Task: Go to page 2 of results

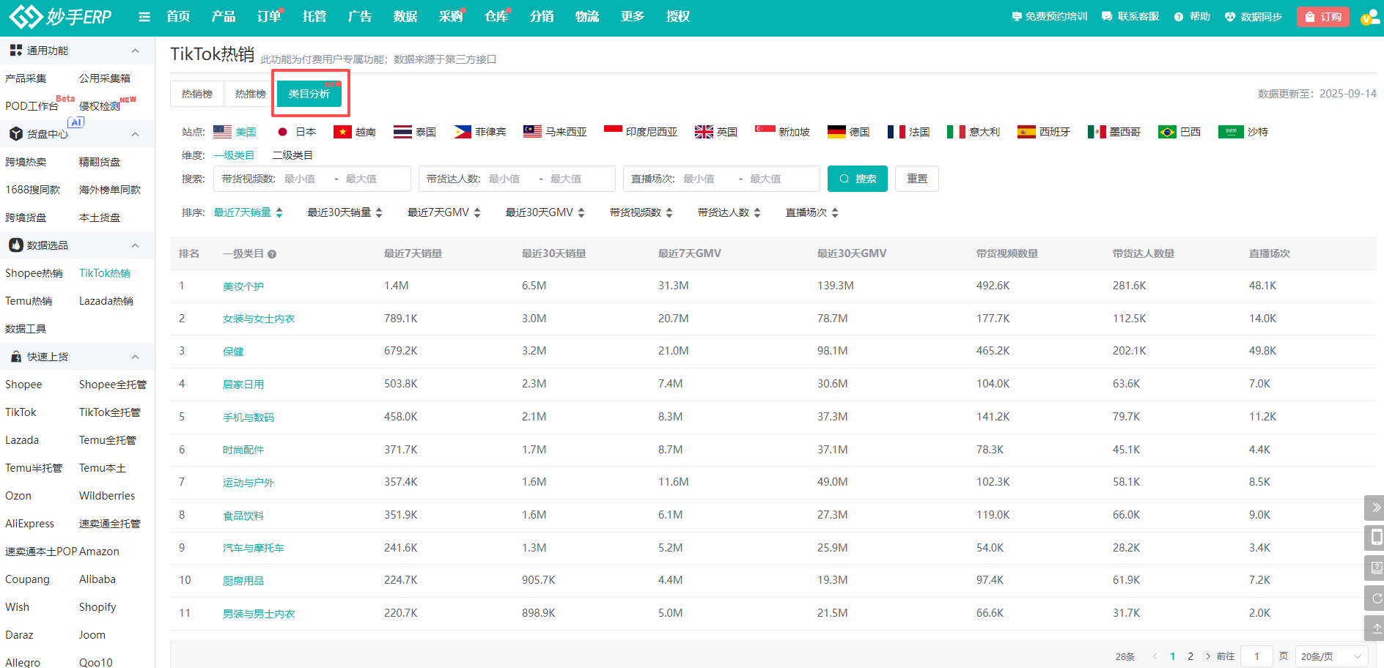Action: tap(1190, 656)
